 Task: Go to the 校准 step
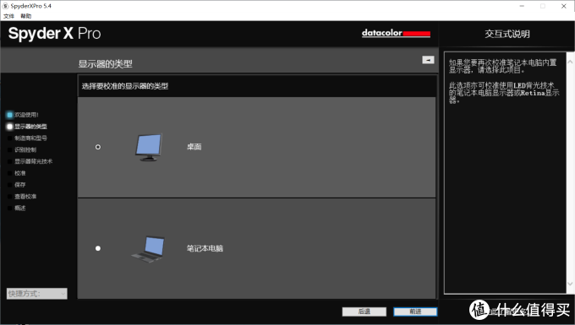[x=20, y=173]
